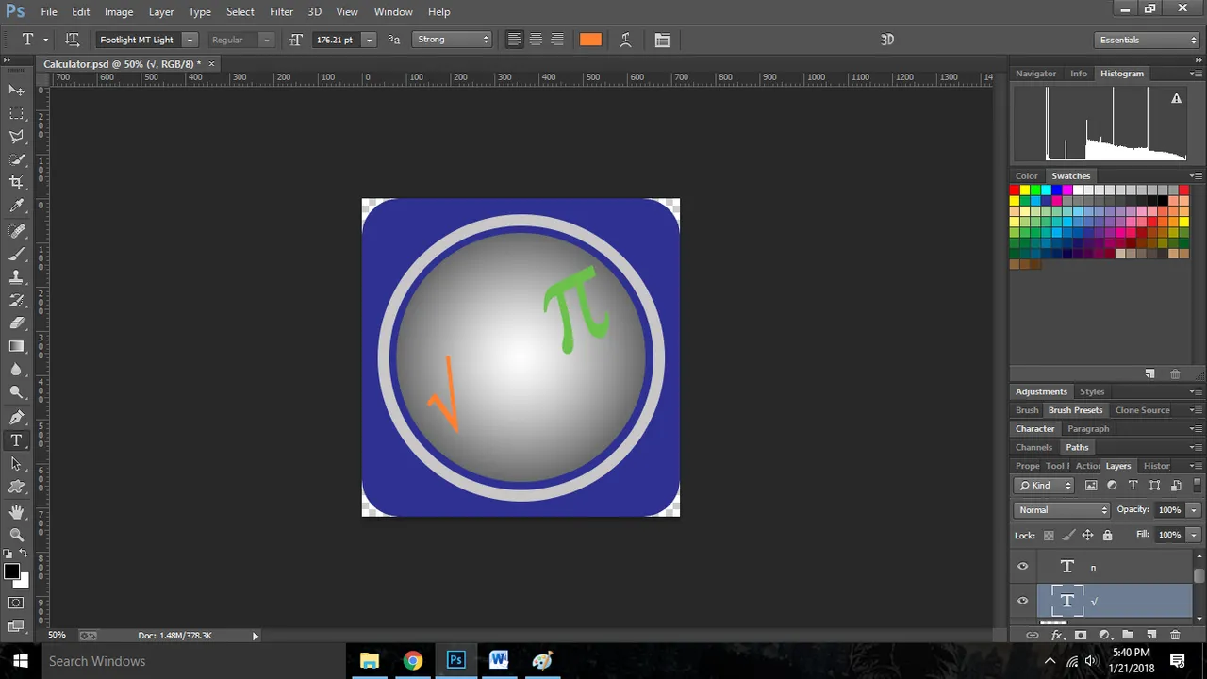Select the Pen tool
1207x679 pixels.
[x=16, y=418]
